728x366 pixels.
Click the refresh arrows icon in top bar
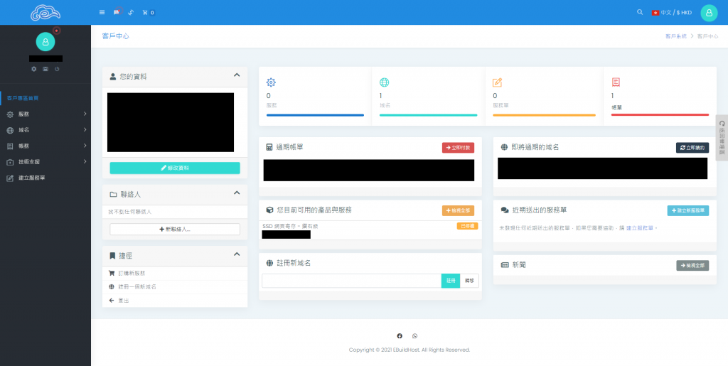(x=131, y=13)
